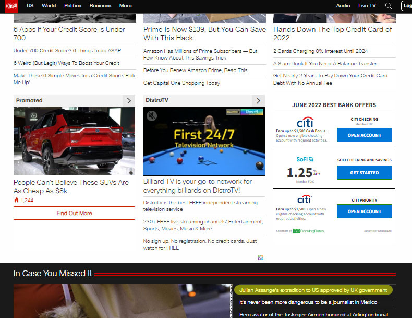Open 'A Slam Dunk If You Need' link

click(325, 63)
